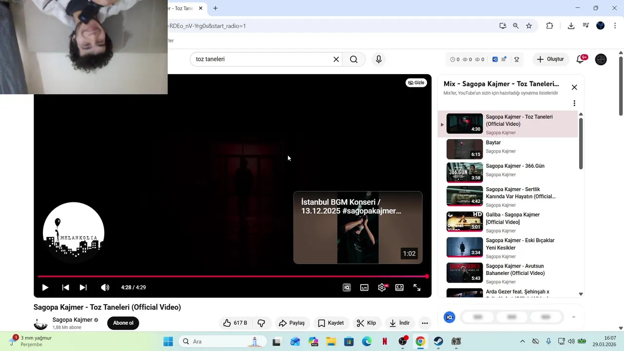Image resolution: width=624 pixels, height=351 pixels.
Task: Download the video with İndir
Action: point(399,323)
